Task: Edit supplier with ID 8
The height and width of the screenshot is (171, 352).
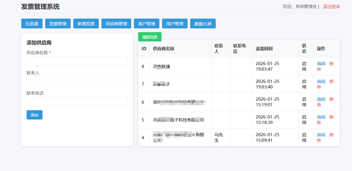Action: 321,64
